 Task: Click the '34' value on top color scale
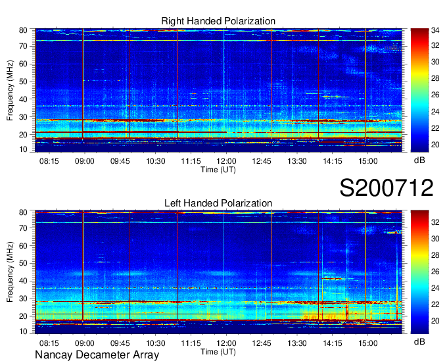(435, 30)
